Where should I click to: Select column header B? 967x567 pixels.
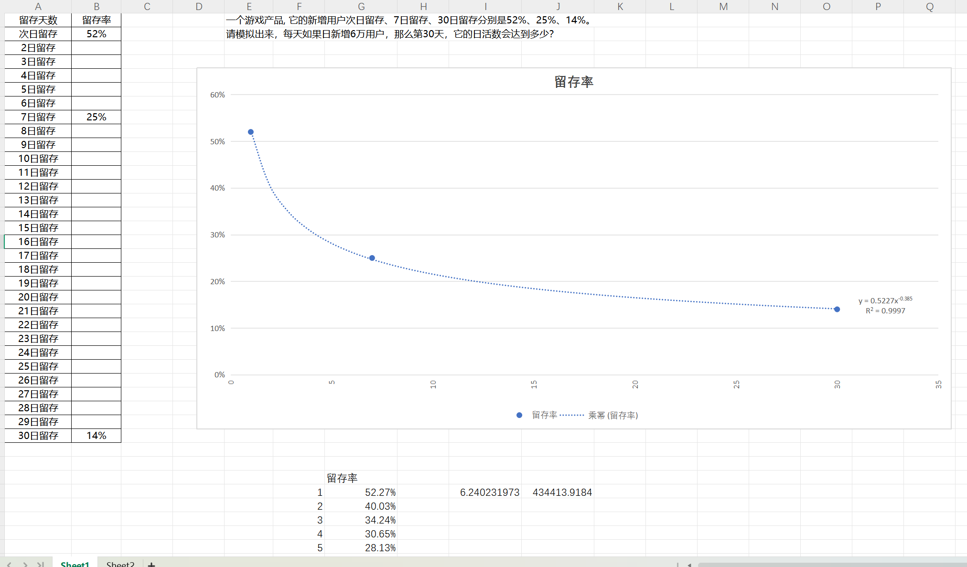pos(97,6)
